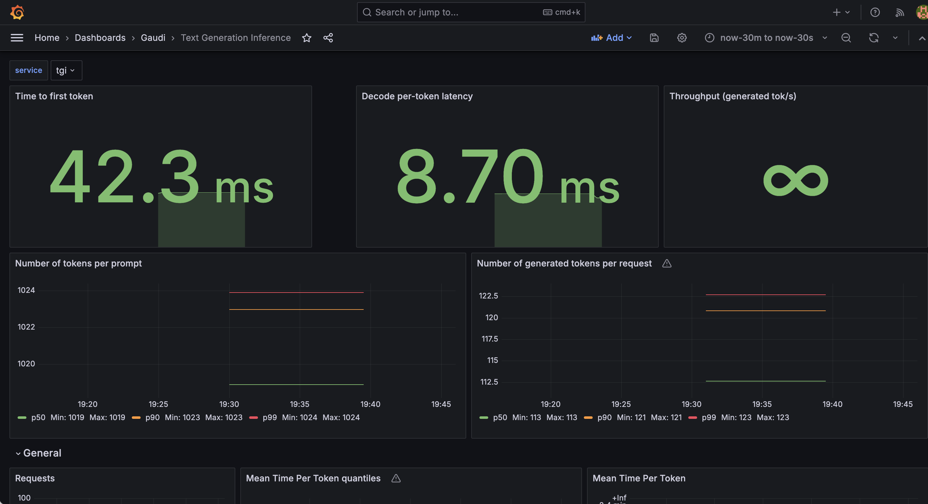Open Number of tokens per prompt panel title

(78, 263)
